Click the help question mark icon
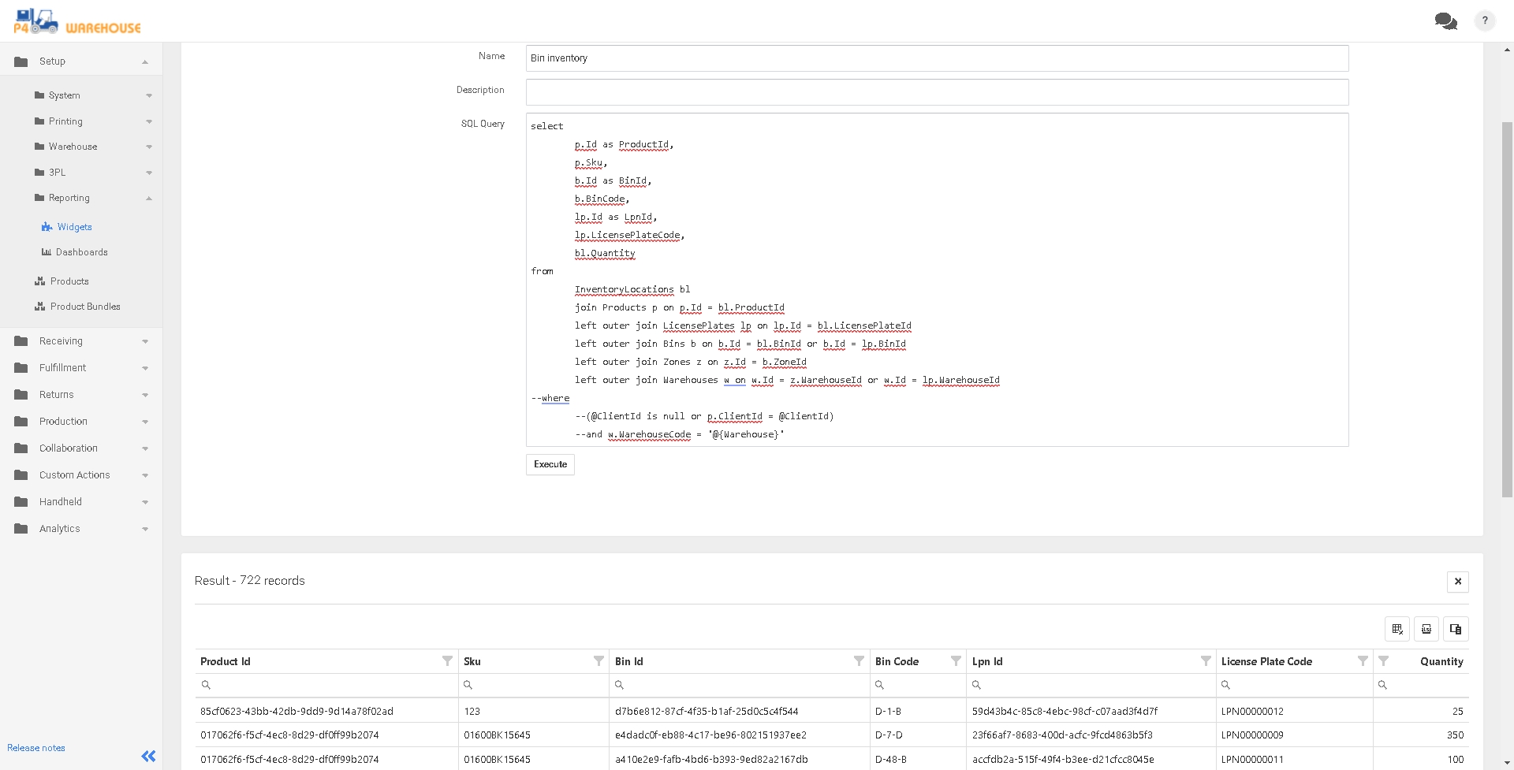 tap(1485, 21)
